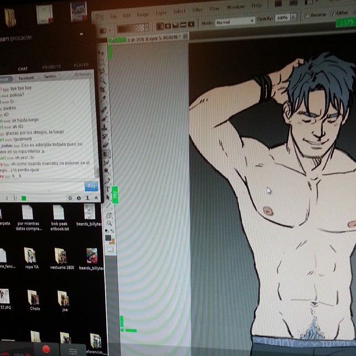356x356 pixels.
Task: Select the Rectangular Marquee tool
Action: point(101,62)
